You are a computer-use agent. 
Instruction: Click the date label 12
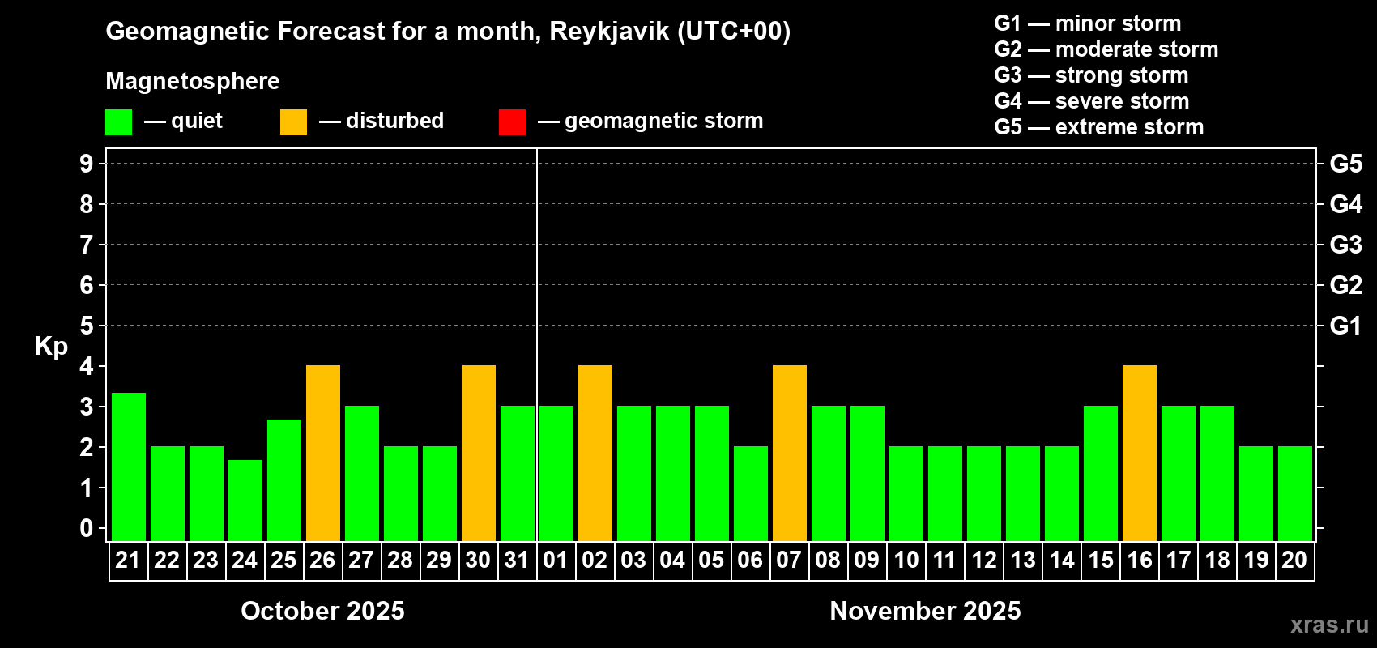click(x=984, y=560)
